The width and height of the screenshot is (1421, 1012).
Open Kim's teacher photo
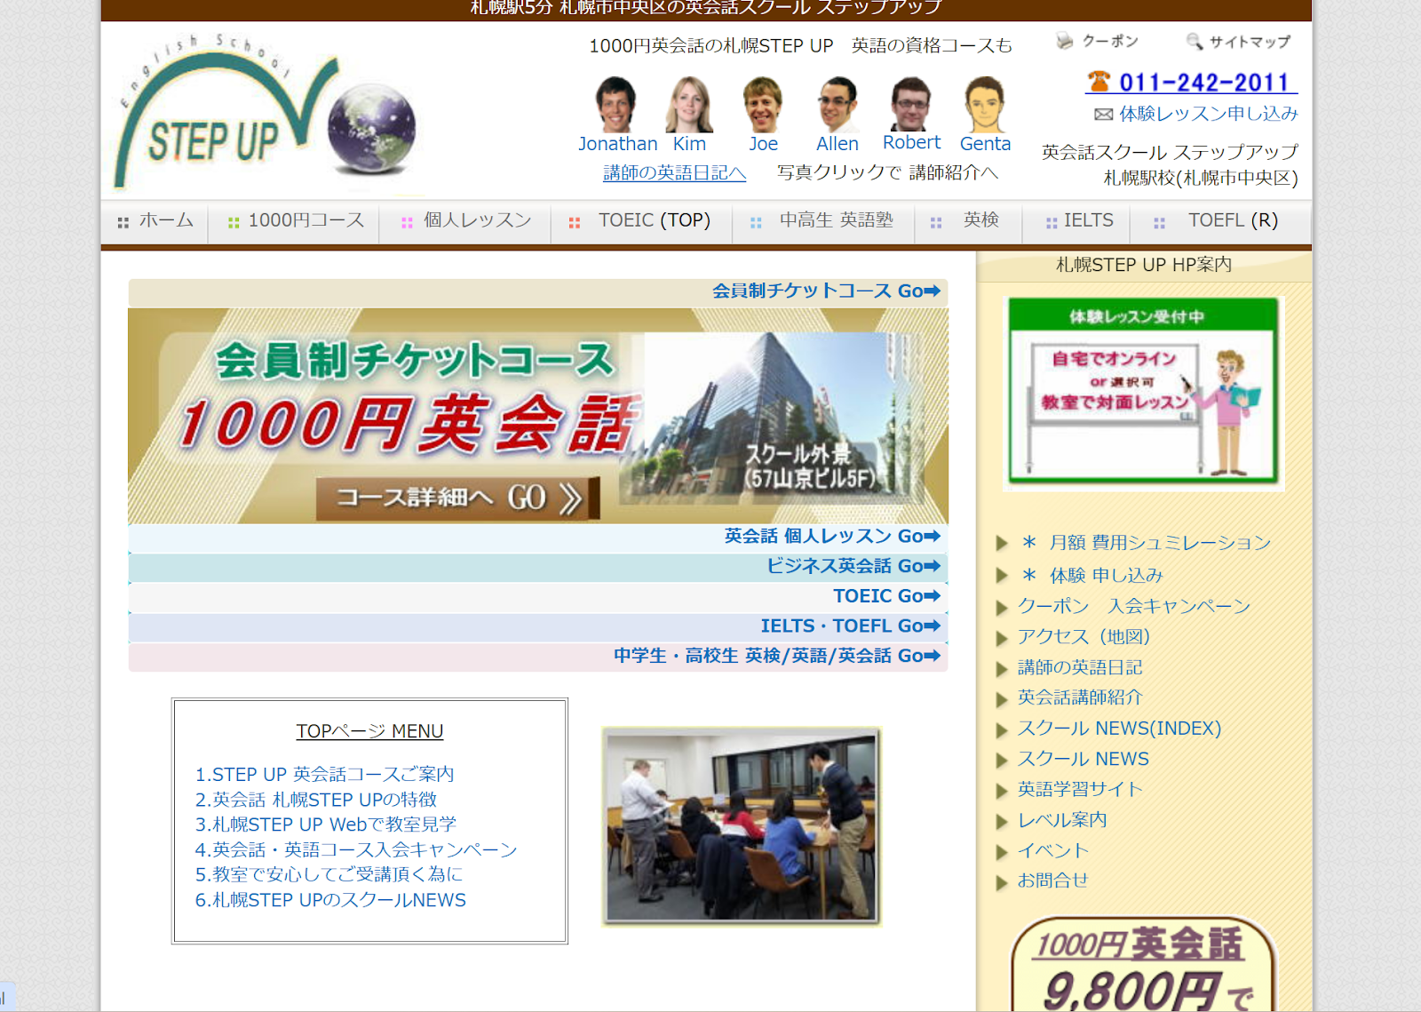point(689,104)
